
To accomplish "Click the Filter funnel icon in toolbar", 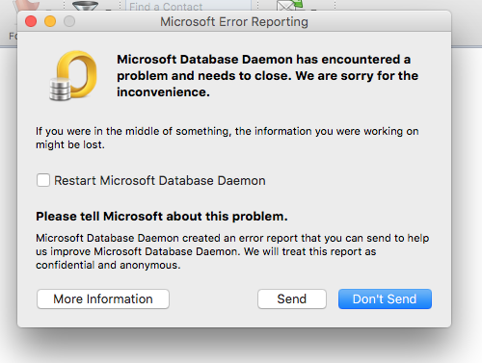I will 85,6.
